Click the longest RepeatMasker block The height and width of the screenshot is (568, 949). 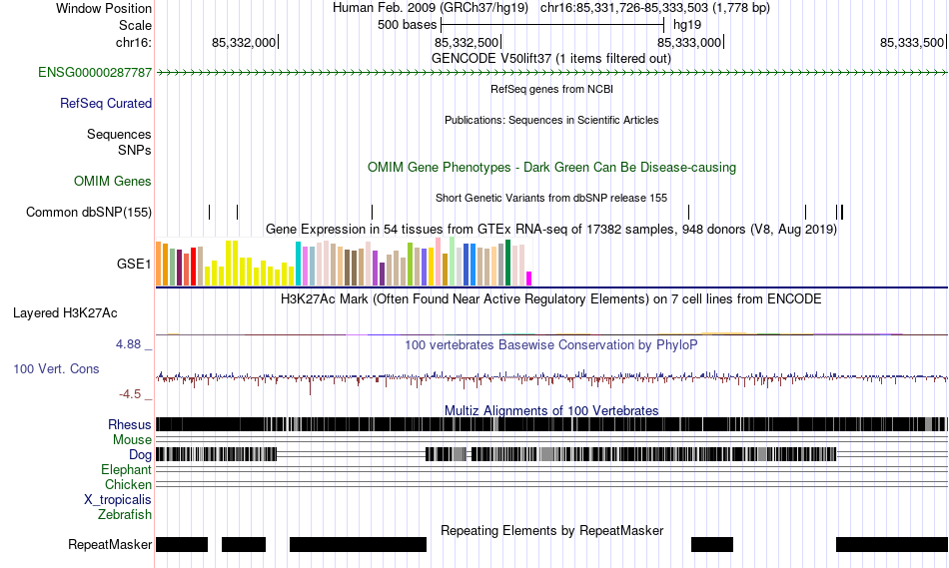pos(359,544)
